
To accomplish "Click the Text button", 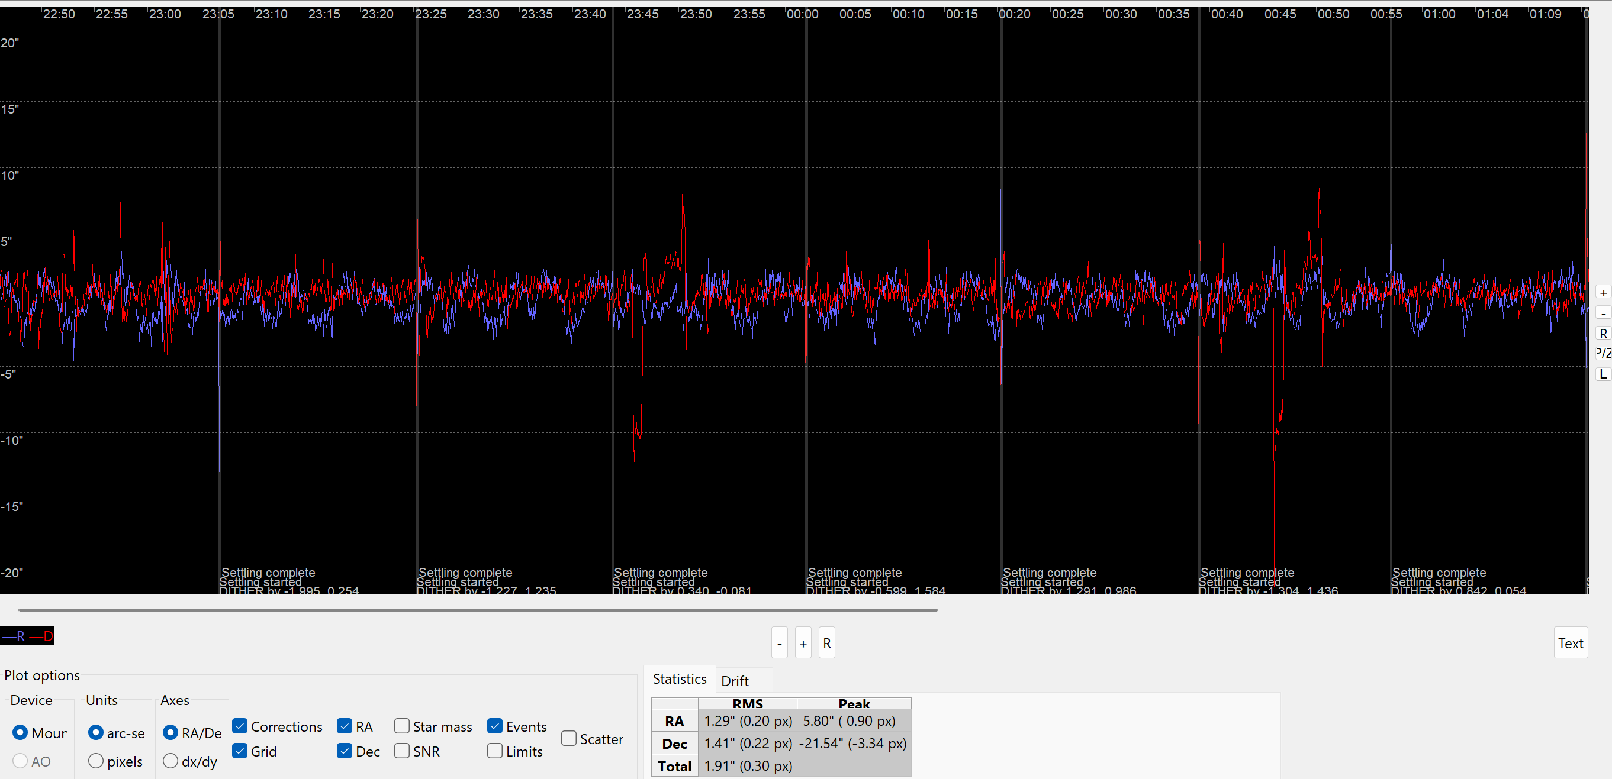I will [x=1570, y=644].
